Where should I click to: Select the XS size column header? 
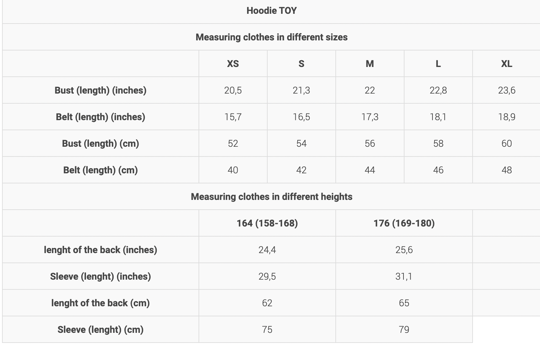point(233,64)
